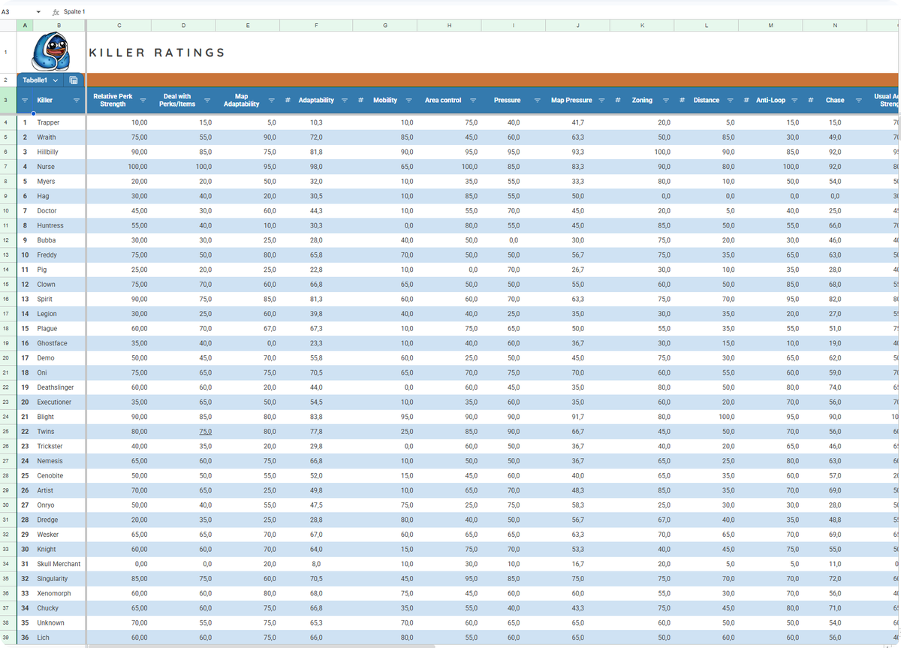Screen dimensions: 901x648
Task: Select Dredge's 48,8 Chase cell
Action: pyautogui.click(x=835, y=520)
